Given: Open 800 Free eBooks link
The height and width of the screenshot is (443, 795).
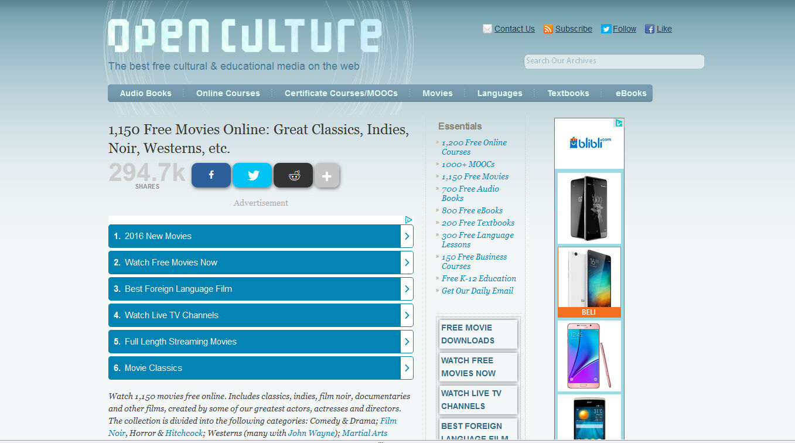Looking at the screenshot, I should coord(472,210).
